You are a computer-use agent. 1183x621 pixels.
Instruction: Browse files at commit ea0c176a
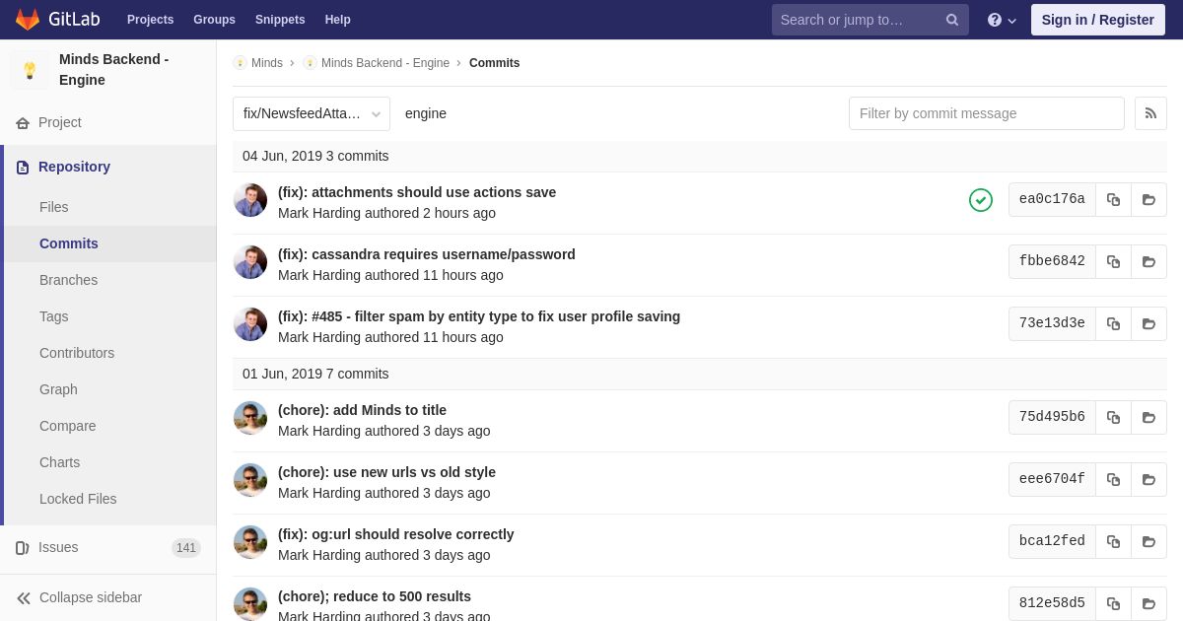(x=1148, y=199)
